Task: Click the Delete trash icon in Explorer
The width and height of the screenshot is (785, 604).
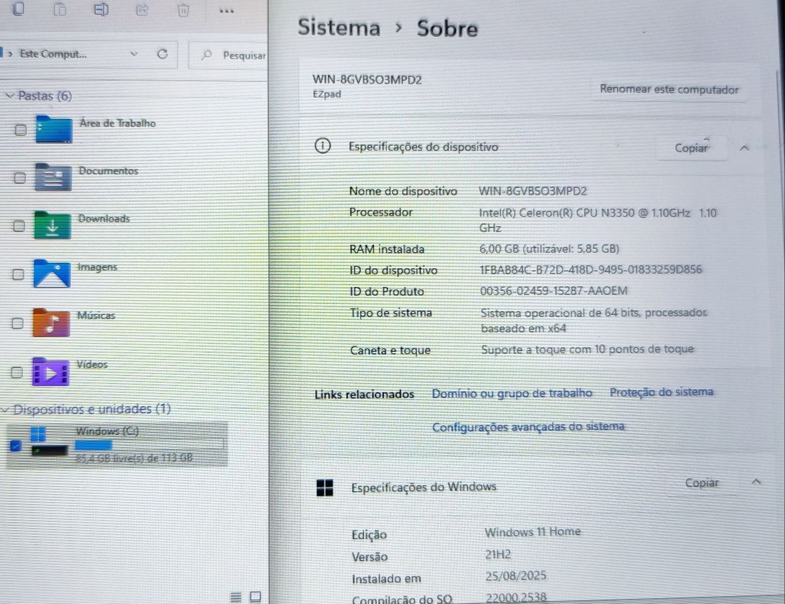Action: (x=184, y=10)
